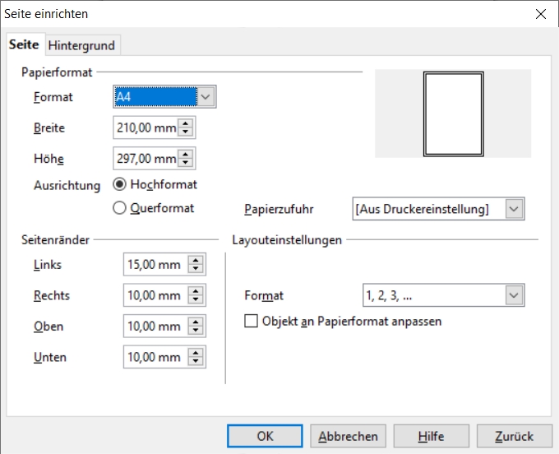559x454 pixels.
Task: Decrease the Höhe value with down arrow
Action: click(x=186, y=163)
